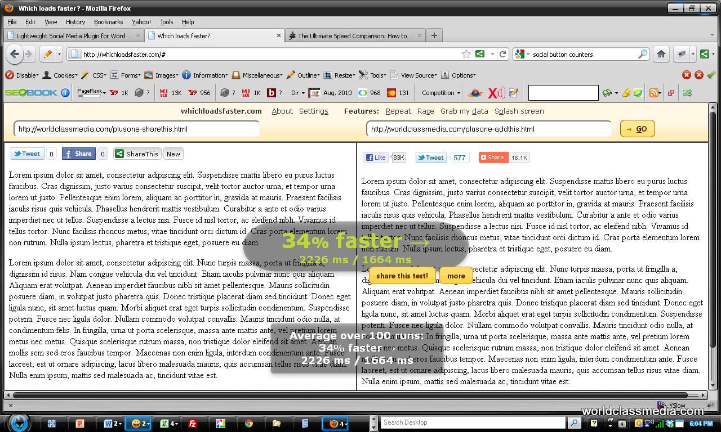Click the left URL input field with sharethis
Viewport: 721px width, 432px height.
[x=136, y=129]
